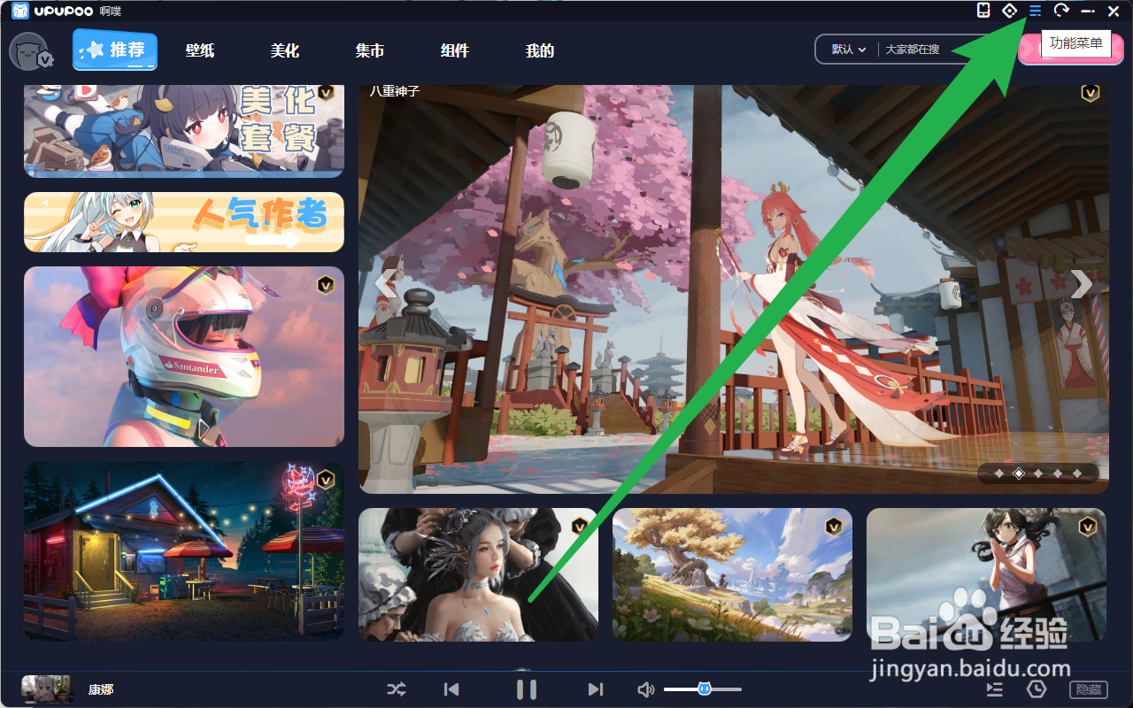The height and width of the screenshot is (708, 1133).
Task: Toggle shuffle playback mode
Action: point(397,689)
